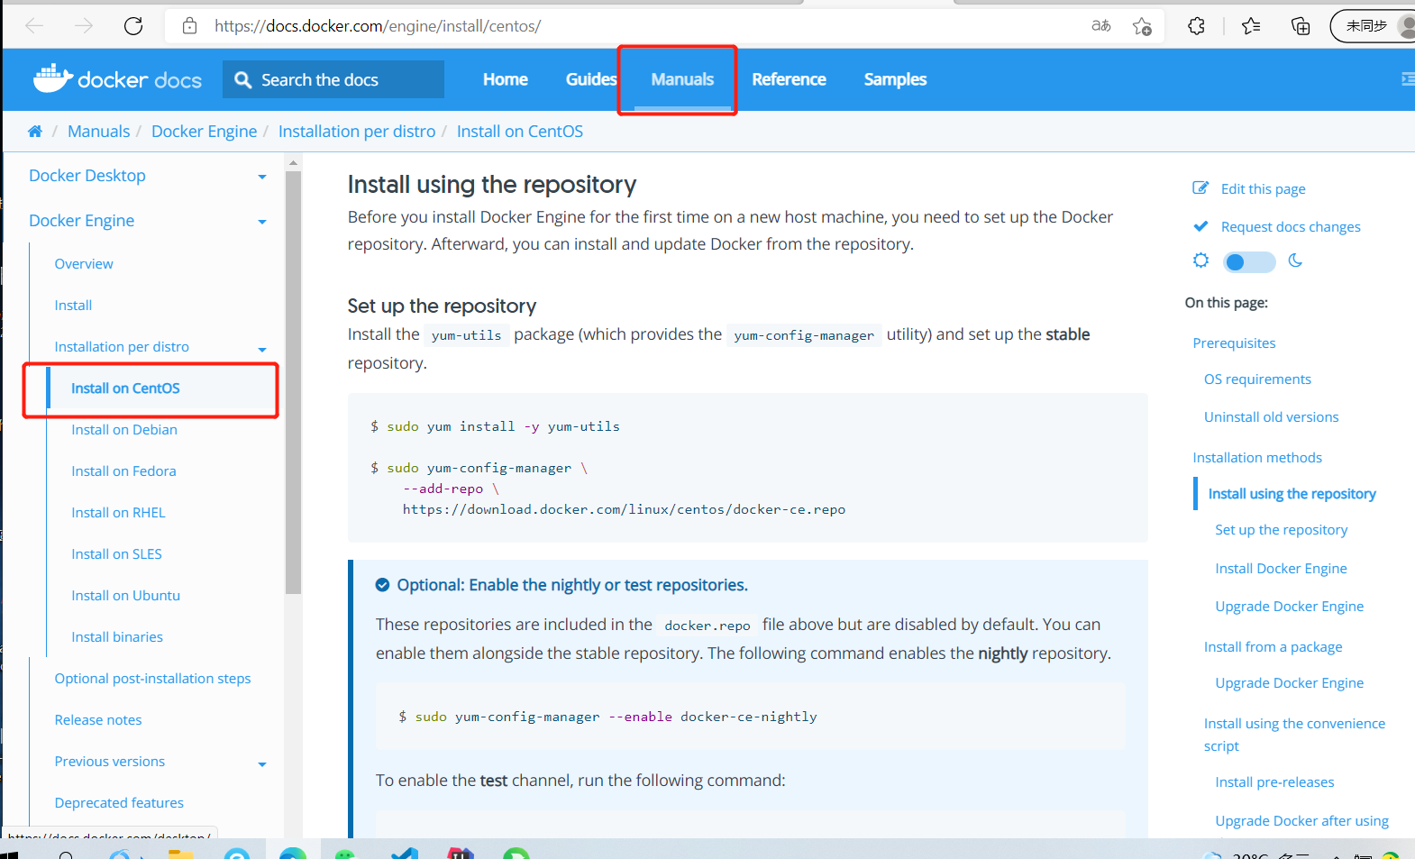Click the browser forward arrow
The width and height of the screenshot is (1415, 859).
pyautogui.click(x=84, y=25)
